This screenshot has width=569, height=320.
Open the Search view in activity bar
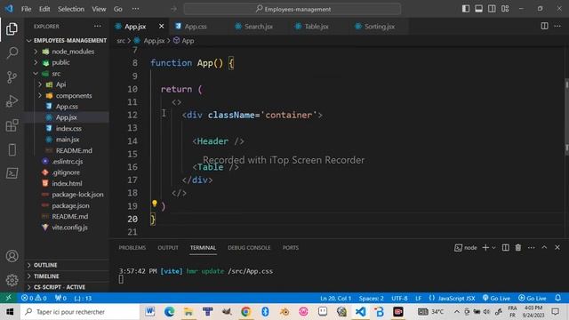pos(12,53)
